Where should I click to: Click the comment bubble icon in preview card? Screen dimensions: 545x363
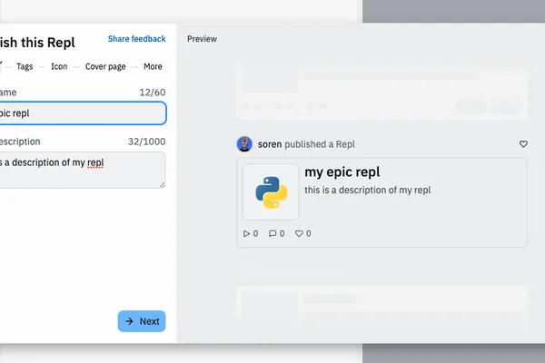(272, 233)
